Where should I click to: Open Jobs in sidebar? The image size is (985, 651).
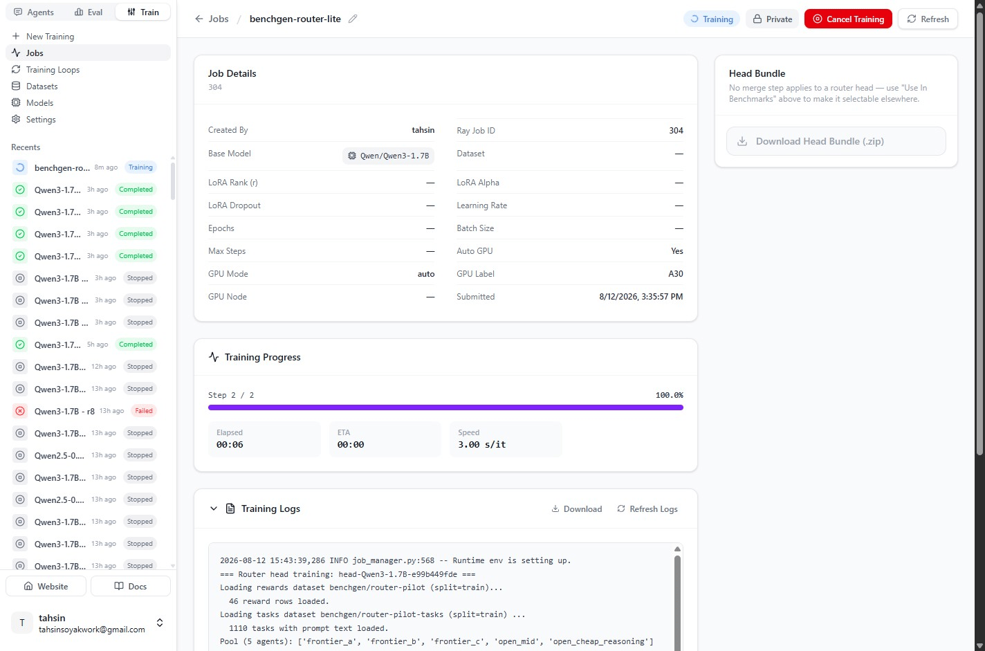coord(89,53)
